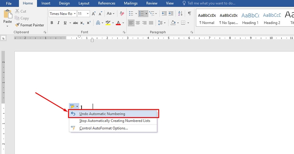Click Increase Indent icon
Viewport: 294px width, 154px height.
pos(171,13)
